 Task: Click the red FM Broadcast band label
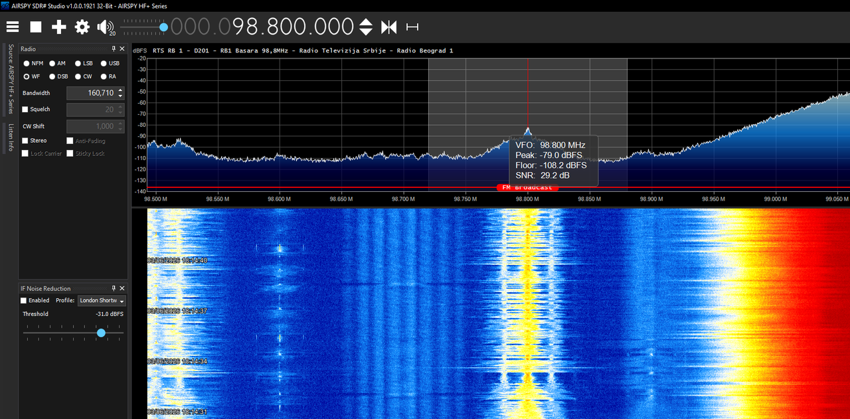click(x=527, y=187)
